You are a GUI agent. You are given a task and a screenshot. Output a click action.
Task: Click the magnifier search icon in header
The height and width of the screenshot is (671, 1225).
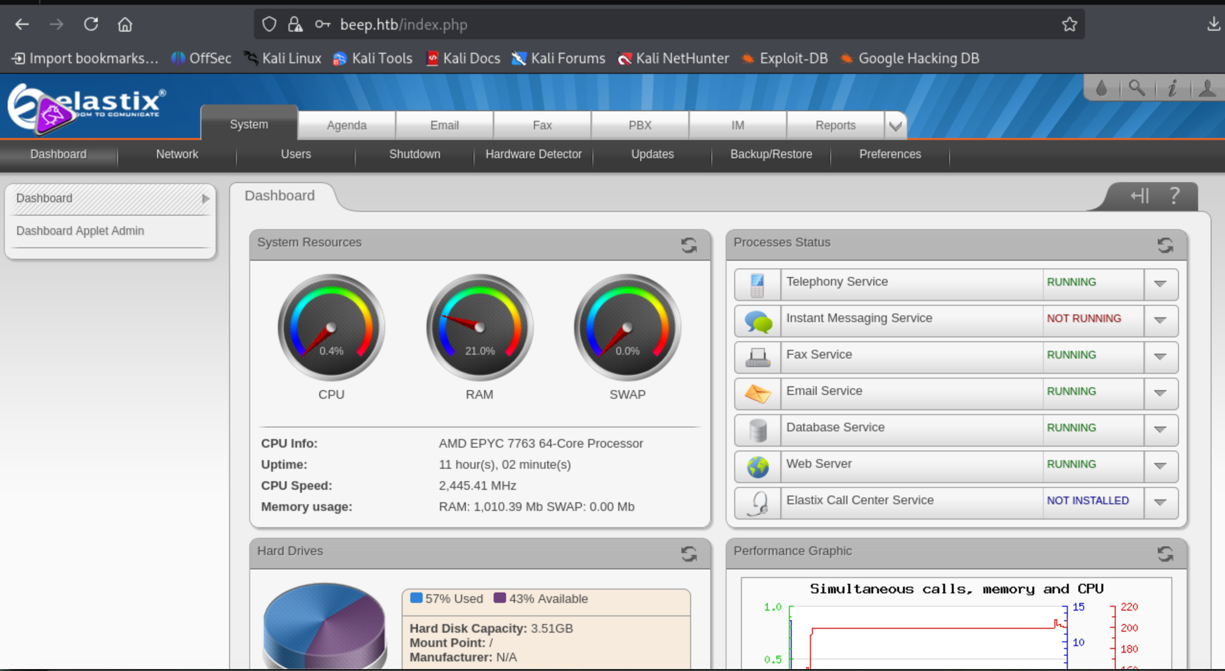click(1137, 88)
